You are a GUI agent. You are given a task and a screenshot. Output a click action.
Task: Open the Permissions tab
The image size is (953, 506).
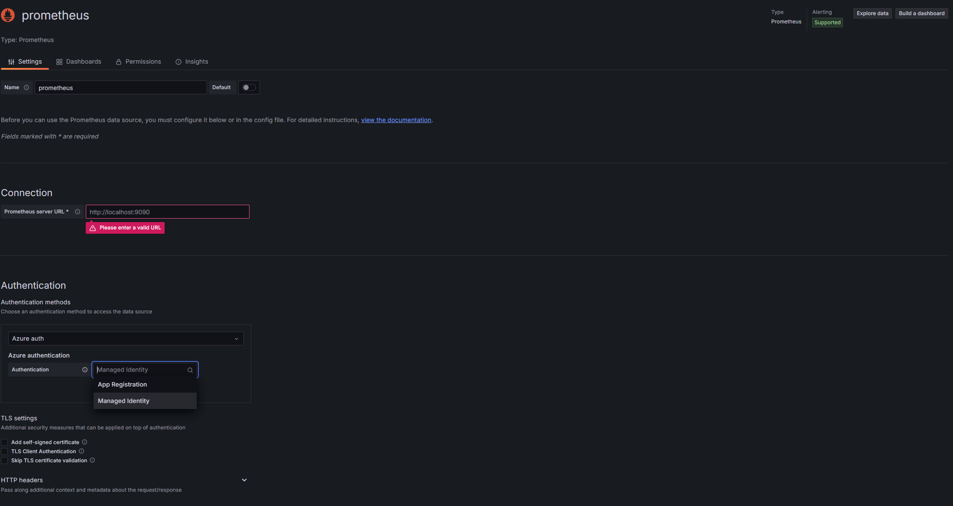(139, 61)
